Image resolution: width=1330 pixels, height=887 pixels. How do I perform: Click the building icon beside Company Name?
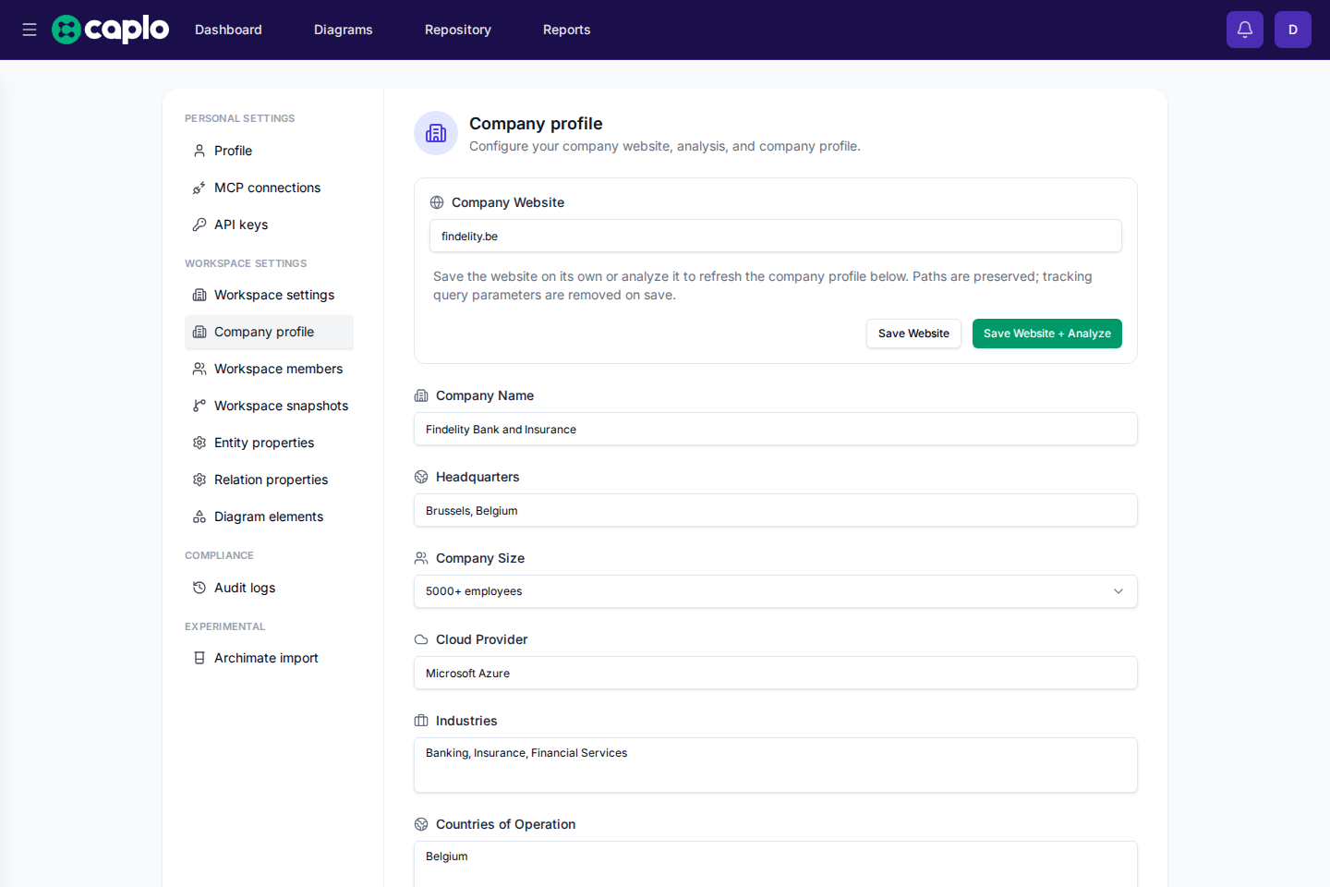[x=421, y=395]
